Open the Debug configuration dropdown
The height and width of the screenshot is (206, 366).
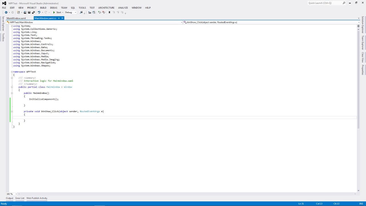click(x=71, y=12)
